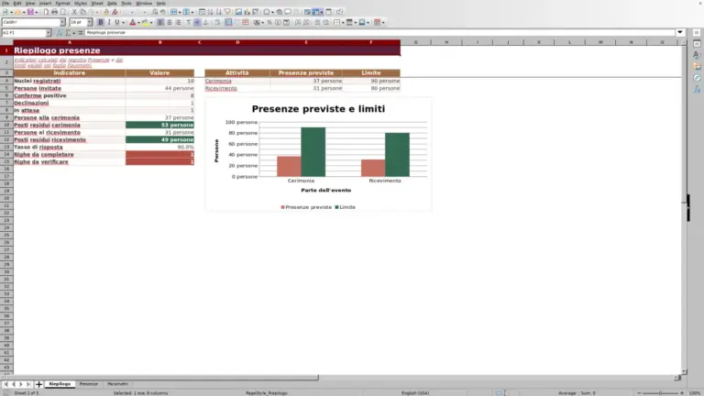Viewport: 704px width, 396px height.
Task: Open the sidebar Gallery panel icon
Action: click(697, 66)
